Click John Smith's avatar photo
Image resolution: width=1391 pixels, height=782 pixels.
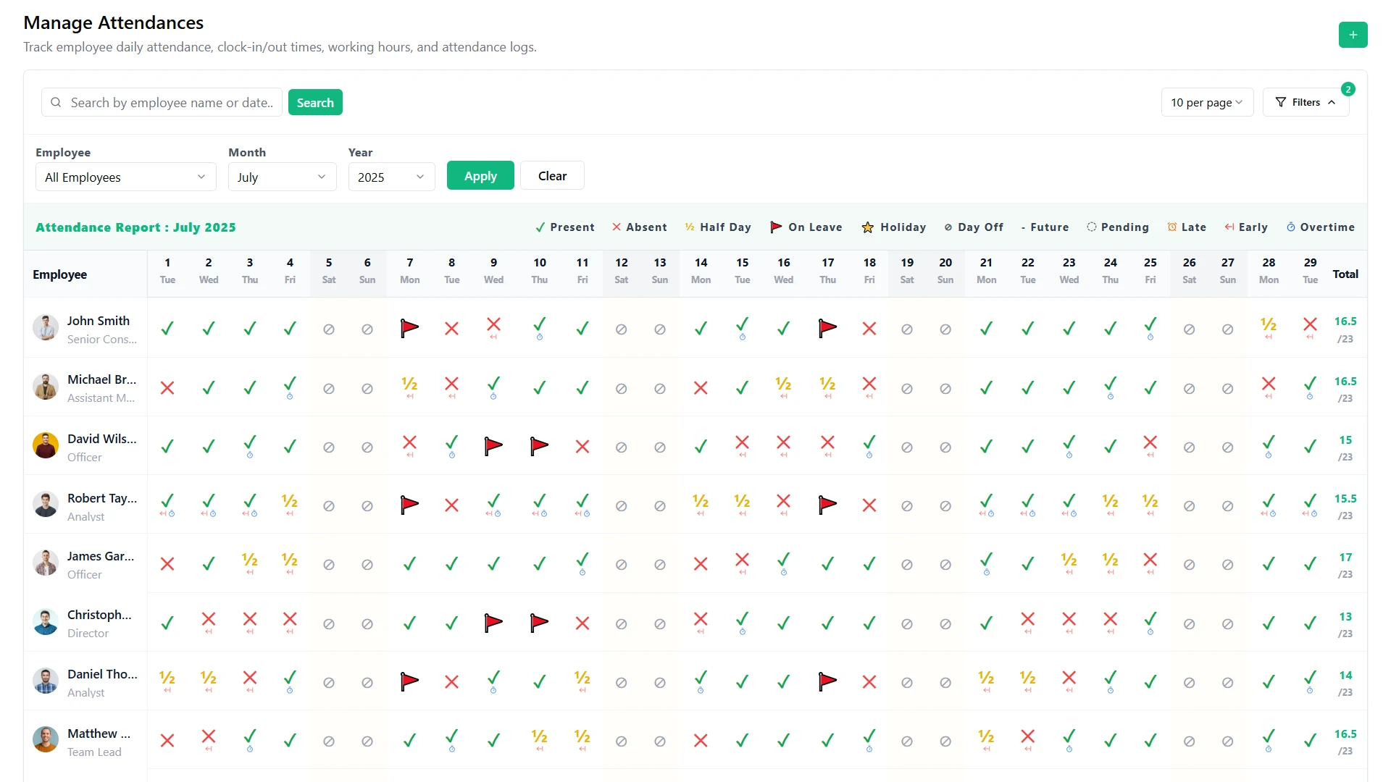pos(46,327)
